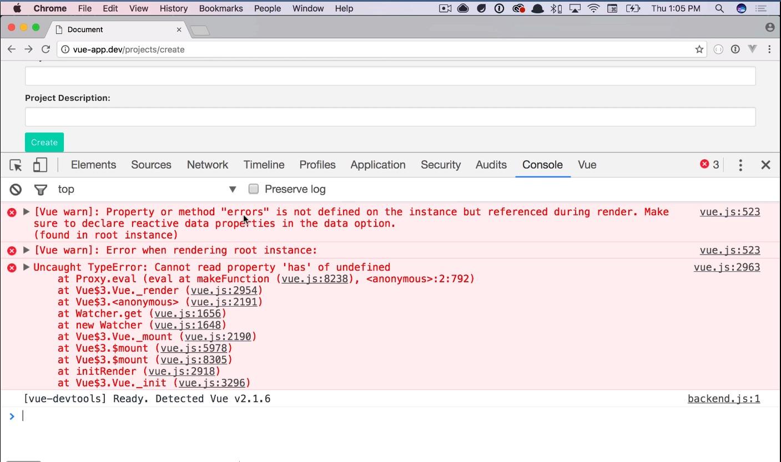View site information icon in address bar
The width and height of the screenshot is (781, 462).
coord(65,49)
